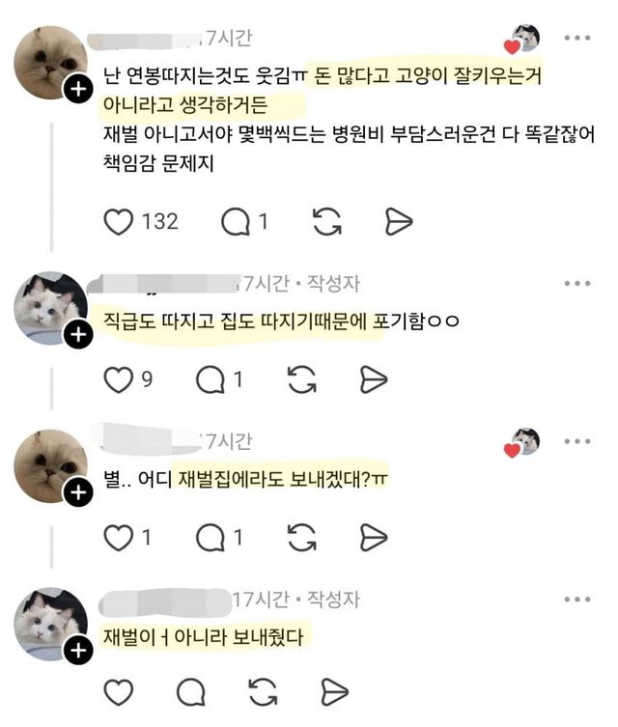Image resolution: width=618 pixels, height=727 pixels.
Task: Share the first comment via paper plane icon
Action: [x=398, y=222]
